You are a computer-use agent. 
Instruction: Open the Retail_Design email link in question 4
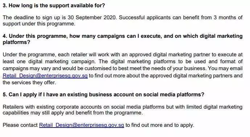(45, 76)
